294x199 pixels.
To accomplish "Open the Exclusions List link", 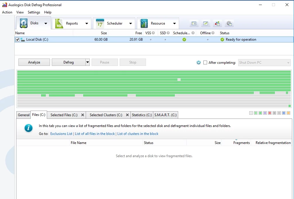I will click(61, 134).
